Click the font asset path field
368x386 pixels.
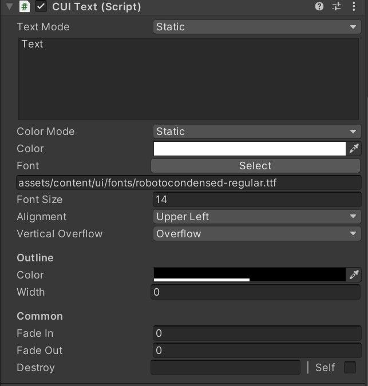pos(189,183)
